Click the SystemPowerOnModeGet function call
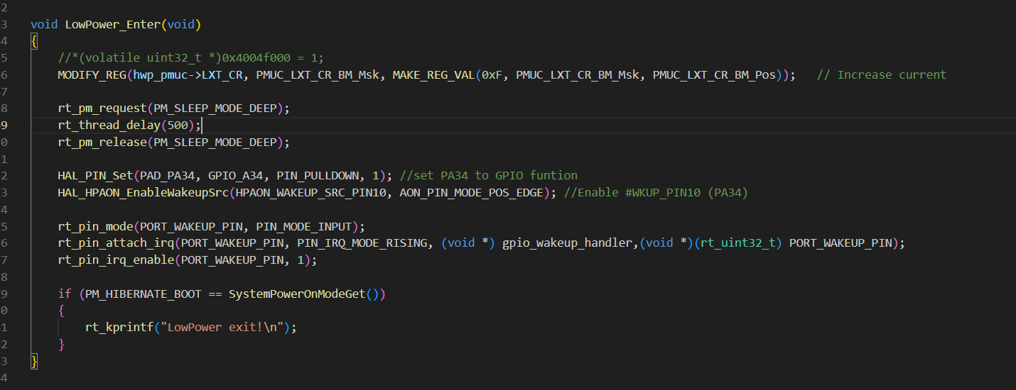This screenshot has width=1016, height=390. coord(297,294)
